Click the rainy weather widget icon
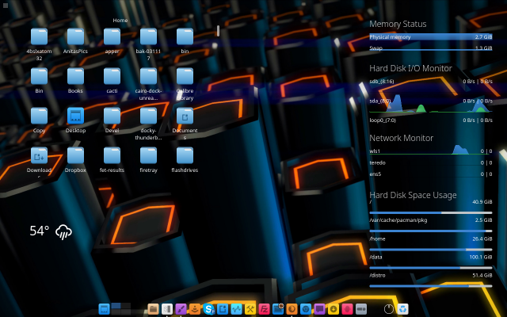Image resolution: width=507 pixels, height=317 pixels. (x=64, y=231)
